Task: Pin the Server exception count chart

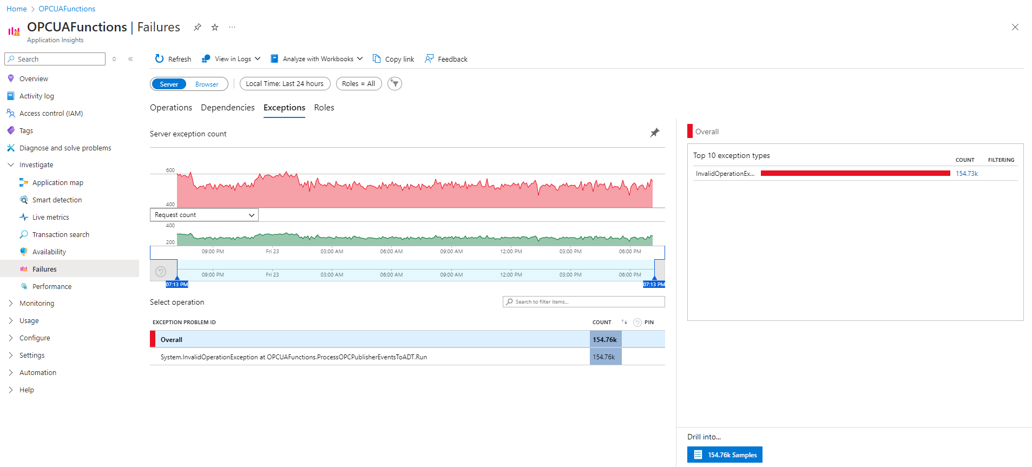Action: coord(655,133)
